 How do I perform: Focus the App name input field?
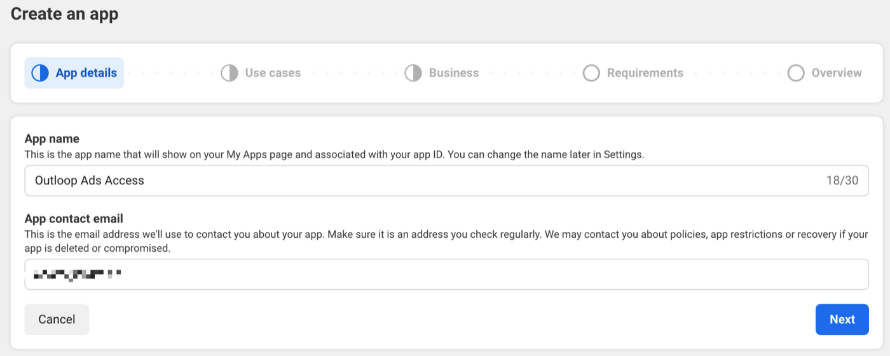446,181
